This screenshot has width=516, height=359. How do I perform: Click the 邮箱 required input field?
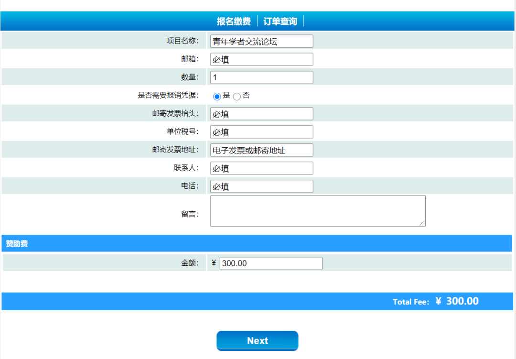pos(261,59)
